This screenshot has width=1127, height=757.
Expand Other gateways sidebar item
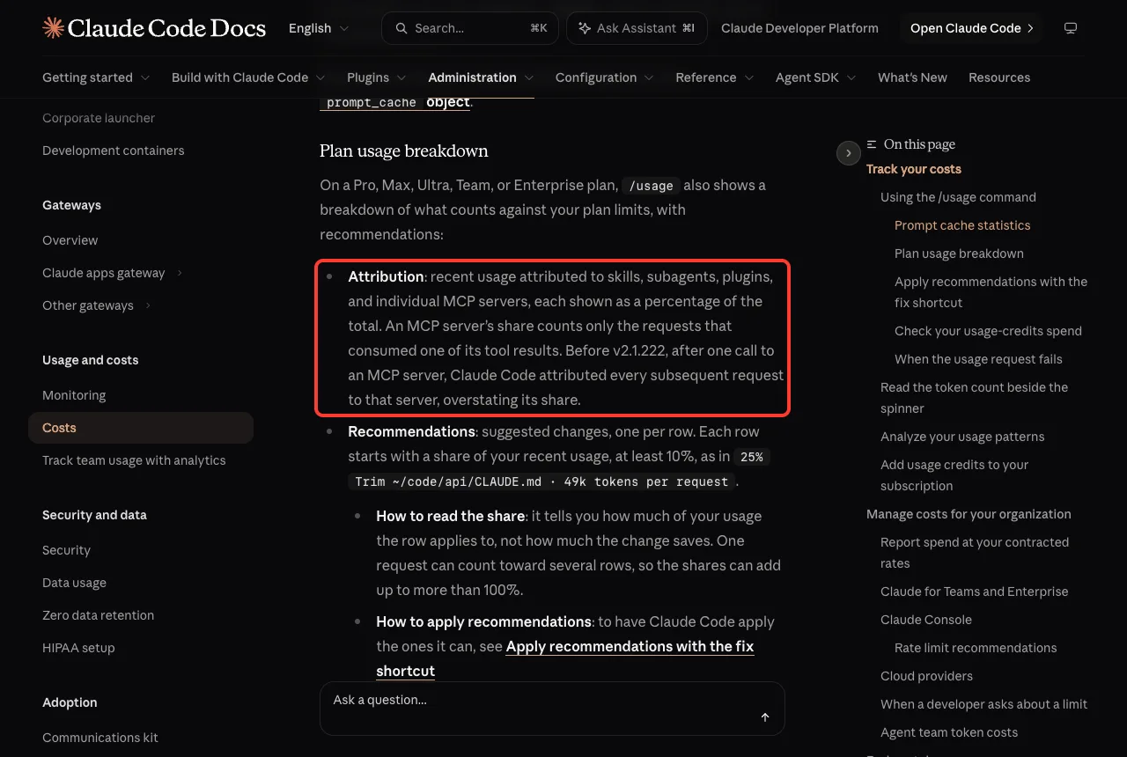[x=97, y=305]
